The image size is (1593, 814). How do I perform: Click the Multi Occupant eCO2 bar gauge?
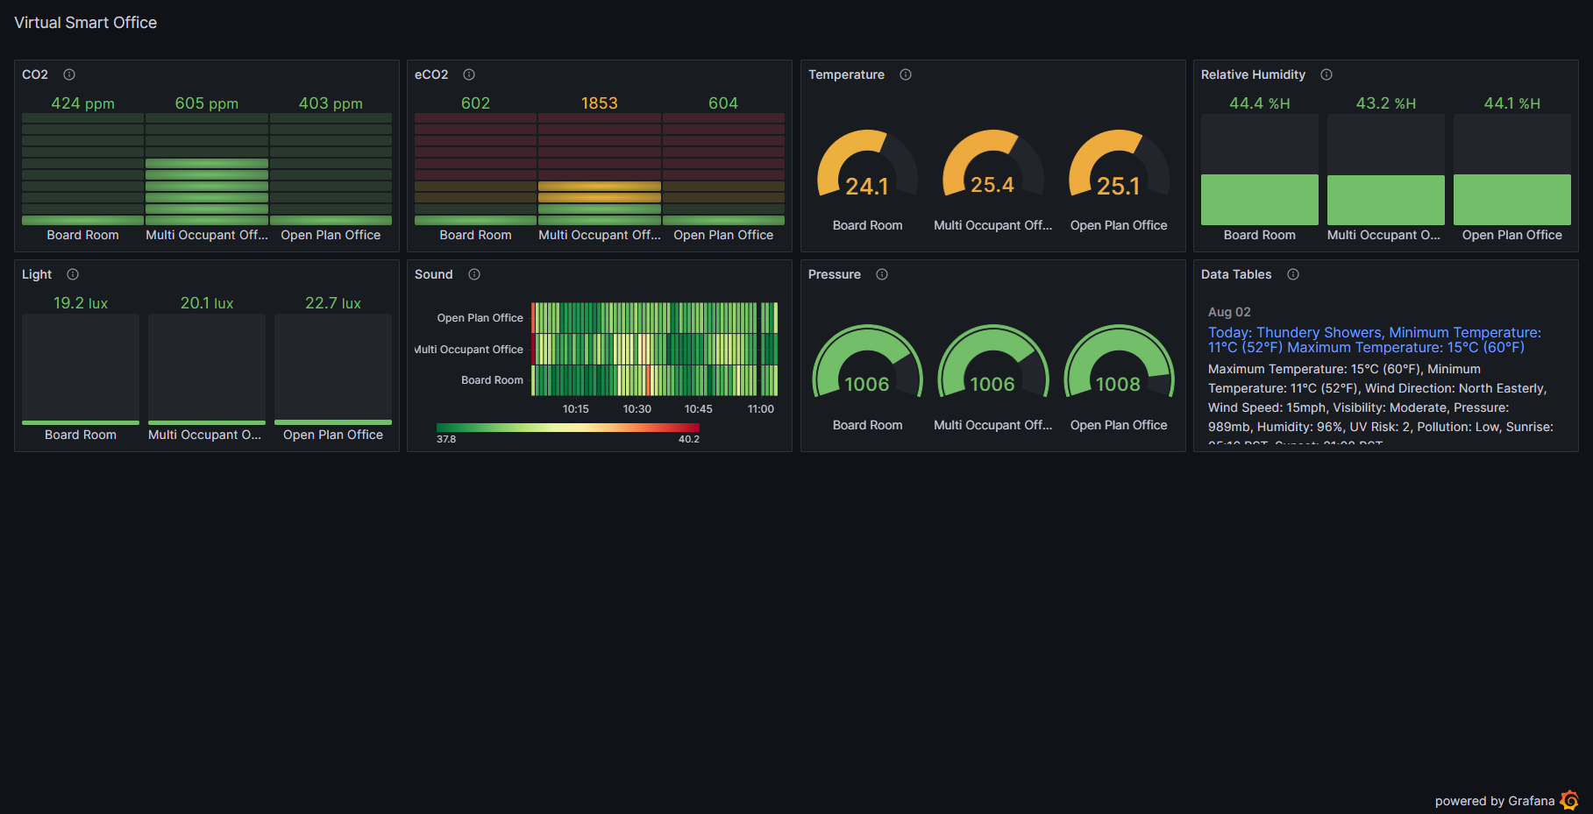pos(600,169)
